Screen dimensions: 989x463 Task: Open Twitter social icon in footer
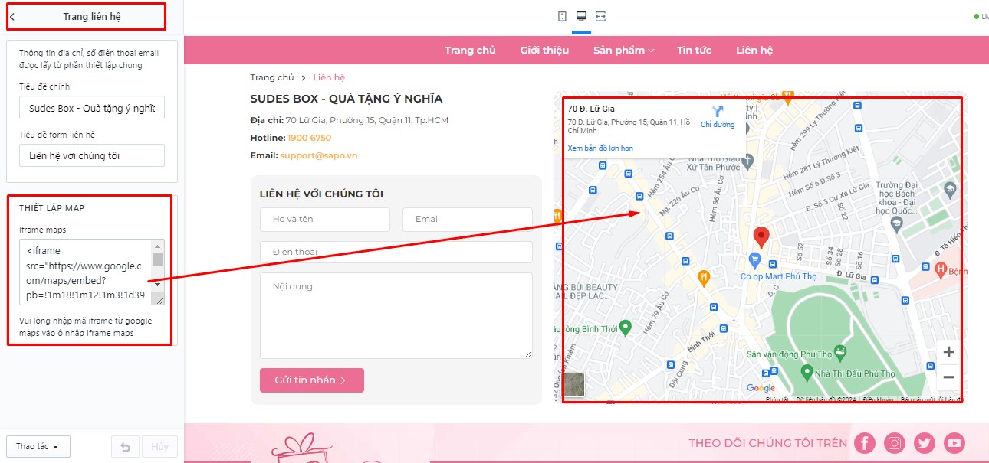[x=925, y=443]
